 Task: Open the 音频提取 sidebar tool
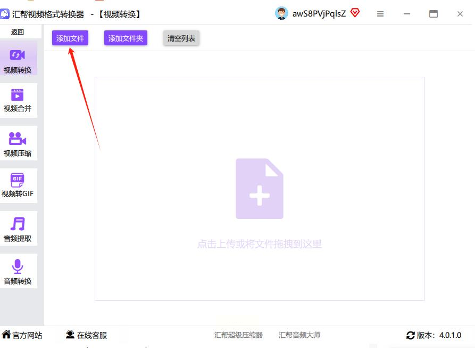pyautogui.click(x=18, y=228)
